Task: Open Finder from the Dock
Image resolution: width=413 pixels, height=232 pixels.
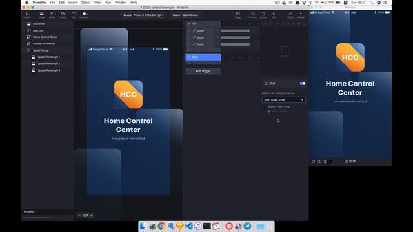Action: tap(143, 226)
